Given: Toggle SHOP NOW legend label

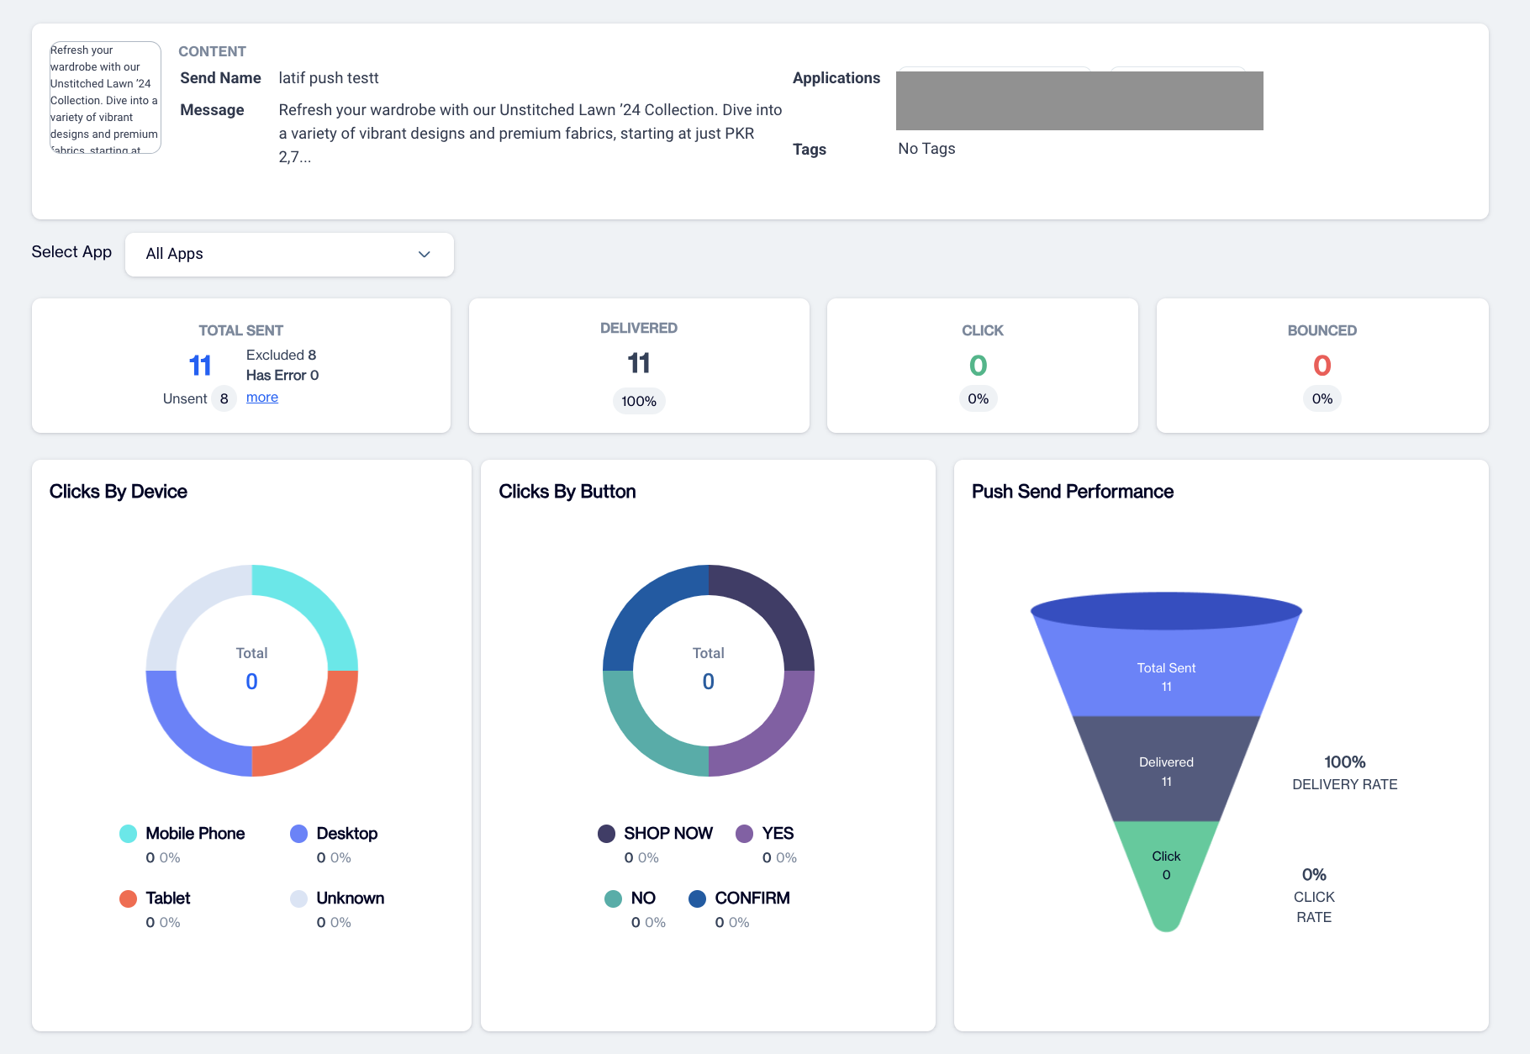Looking at the screenshot, I should coord(668,834).
